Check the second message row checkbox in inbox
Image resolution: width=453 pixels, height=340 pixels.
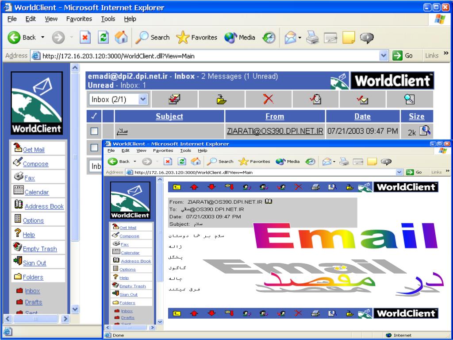click(94, 147)
